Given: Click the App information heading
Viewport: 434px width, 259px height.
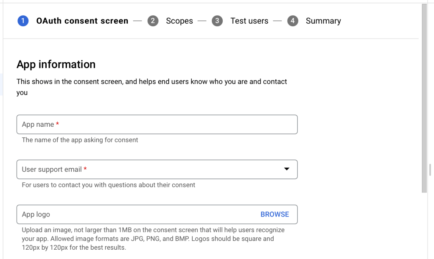Looking at the screenshot, I should pyautogui.click(x=56, y=64).
